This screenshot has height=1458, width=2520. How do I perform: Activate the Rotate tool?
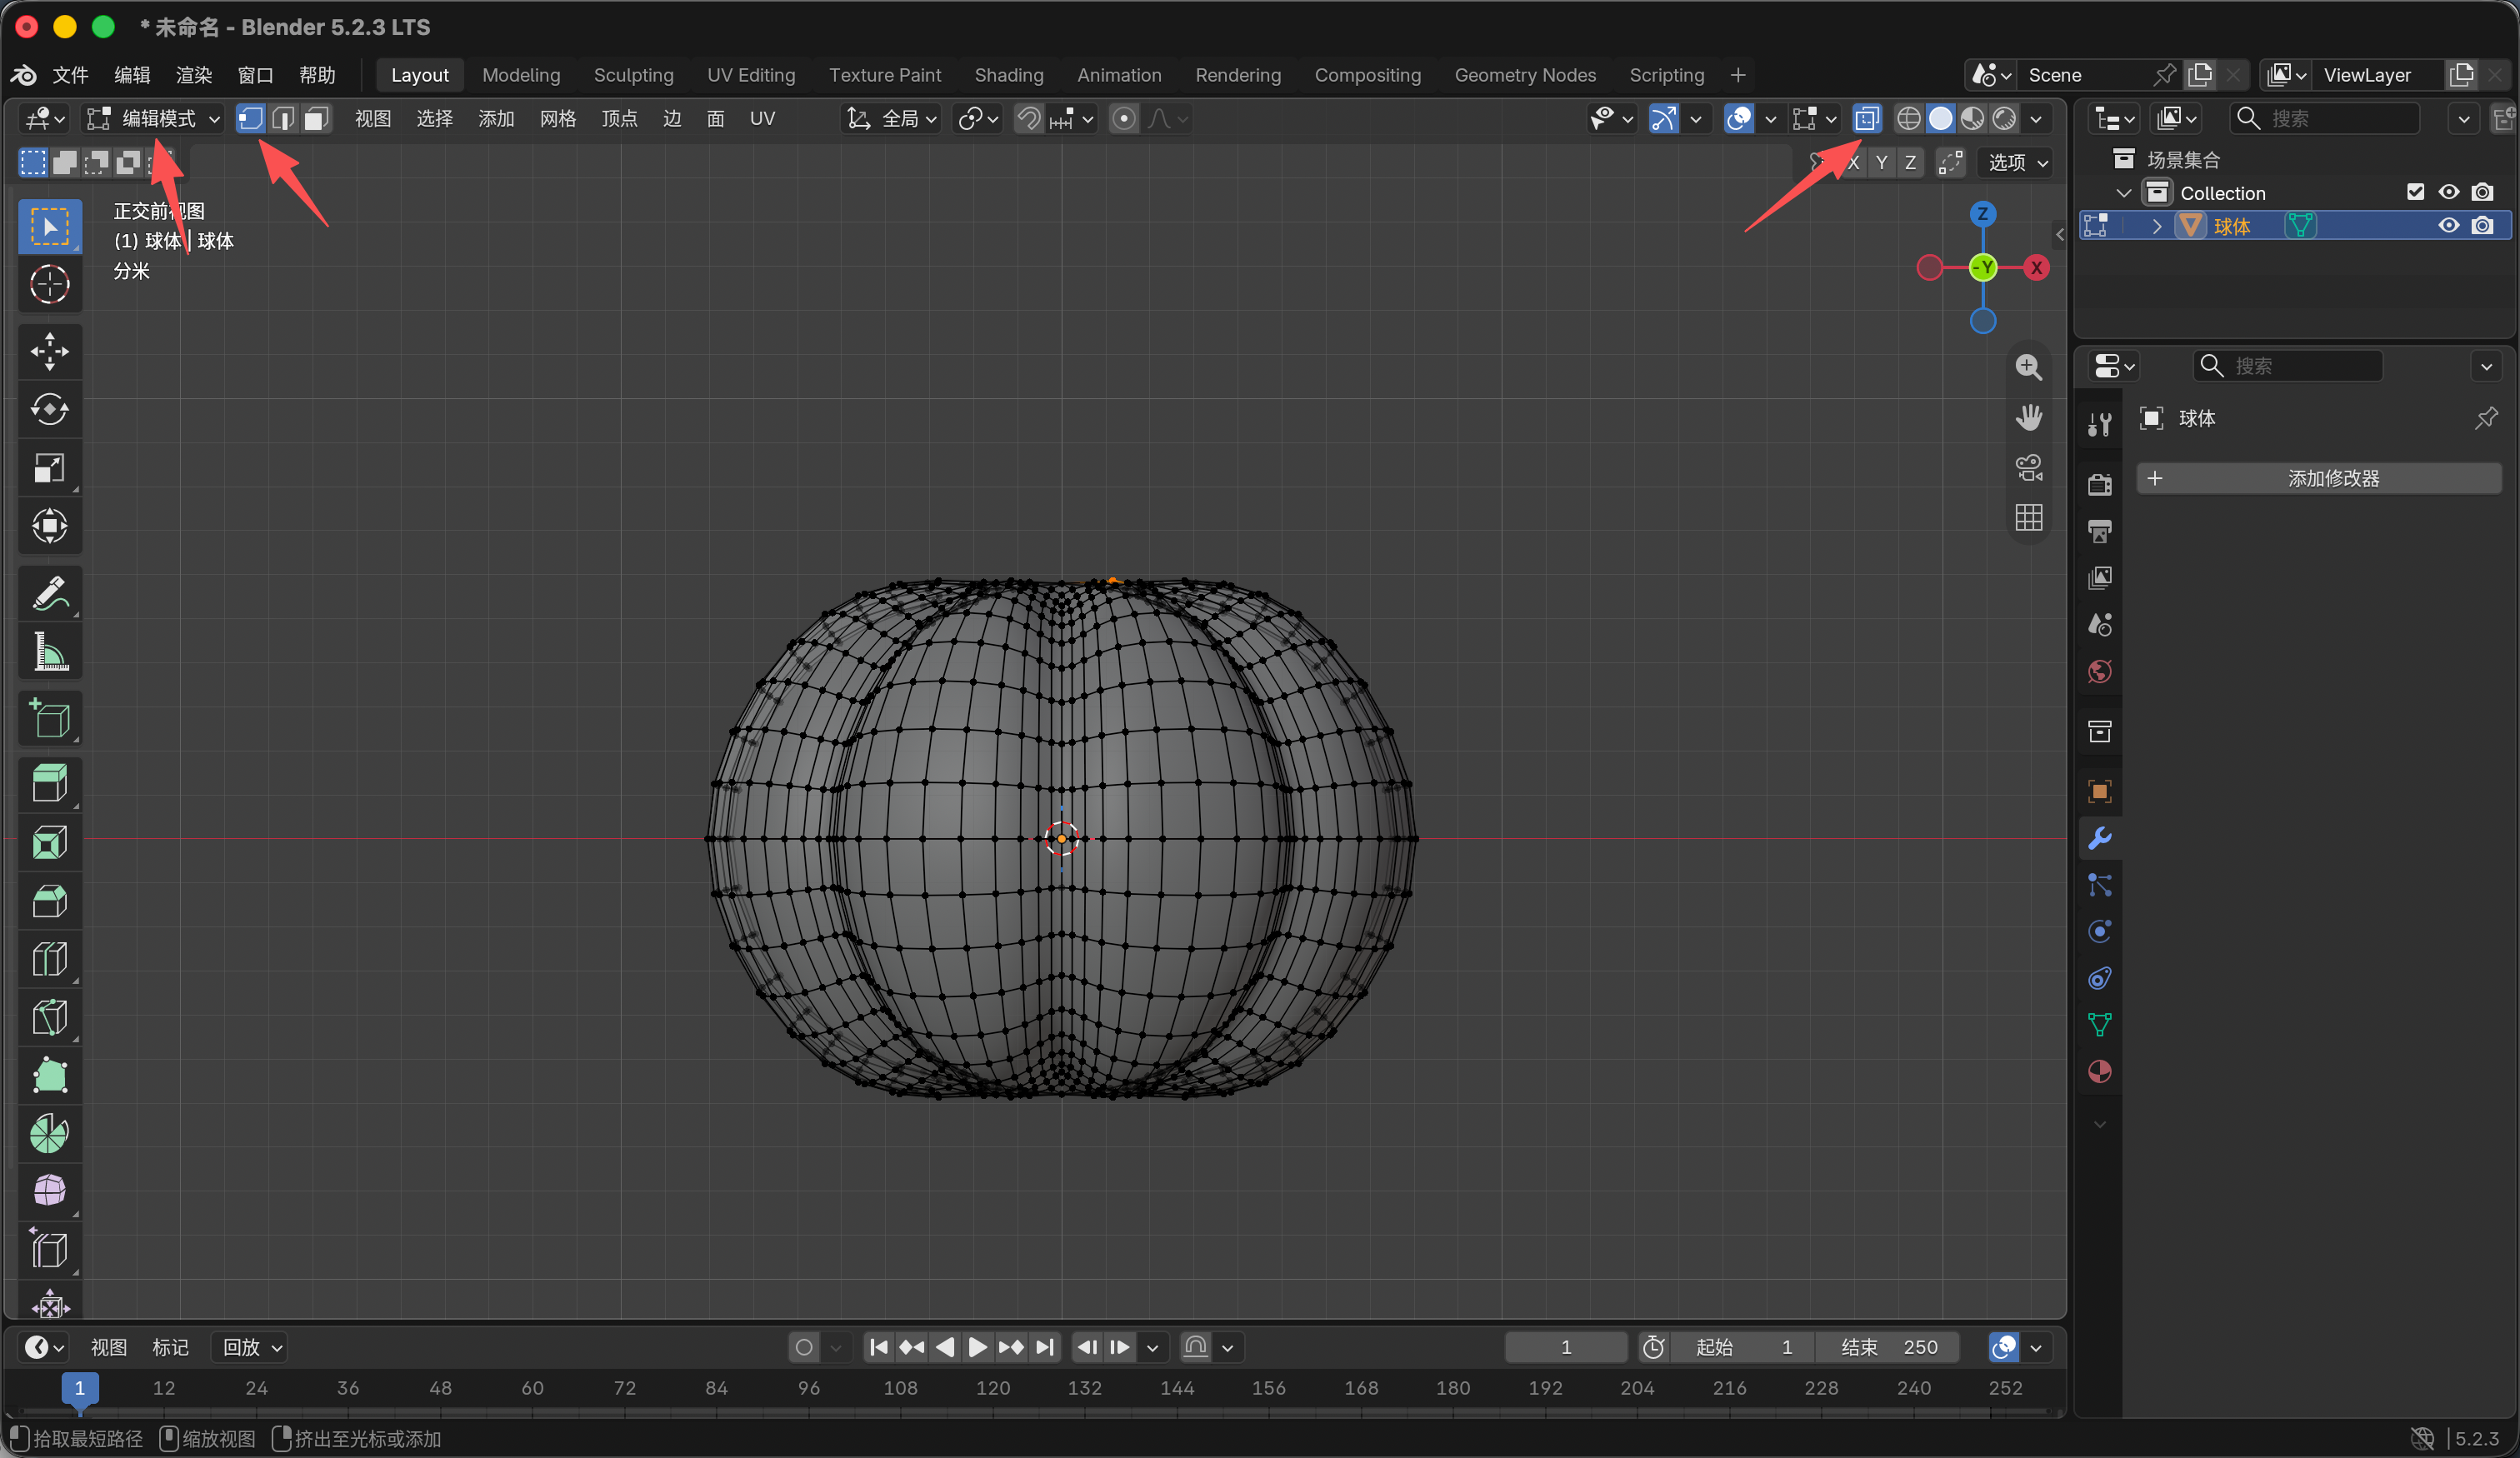tap(50, 409)
